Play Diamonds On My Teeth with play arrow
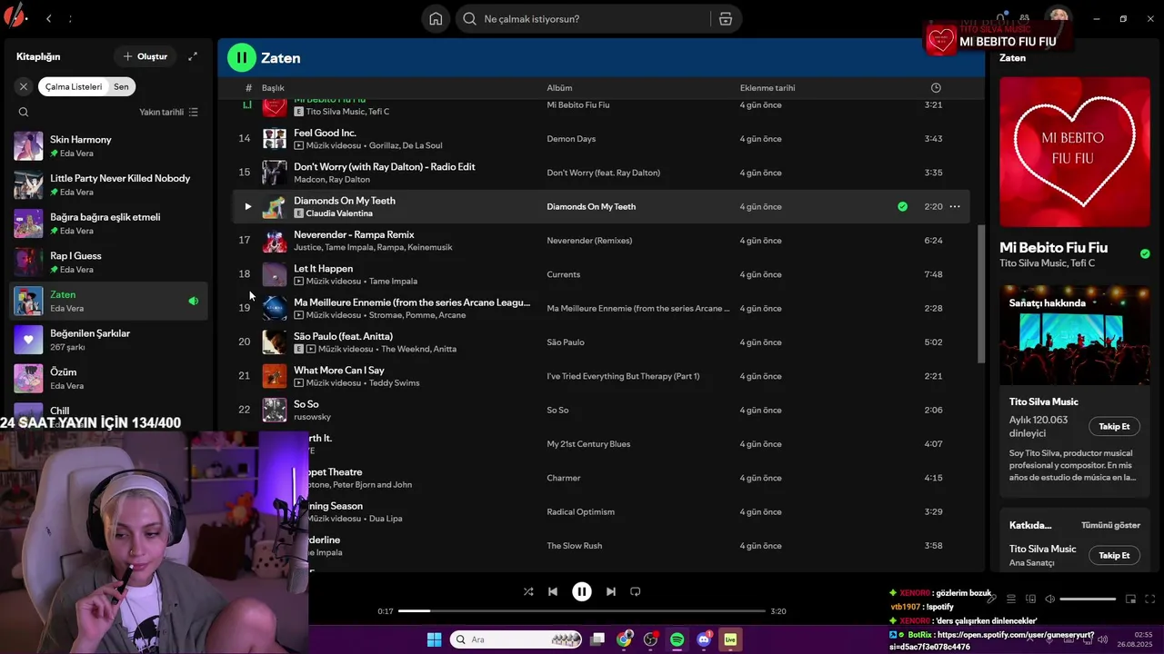Screen dimensions: 1164x654 pyautogui.click(x=247, y=206)
